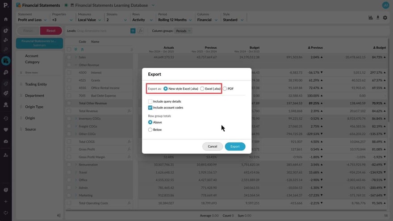Click the fx icon on Total Operating Costs row
The image size is (393, 221).
click(129, 203)
